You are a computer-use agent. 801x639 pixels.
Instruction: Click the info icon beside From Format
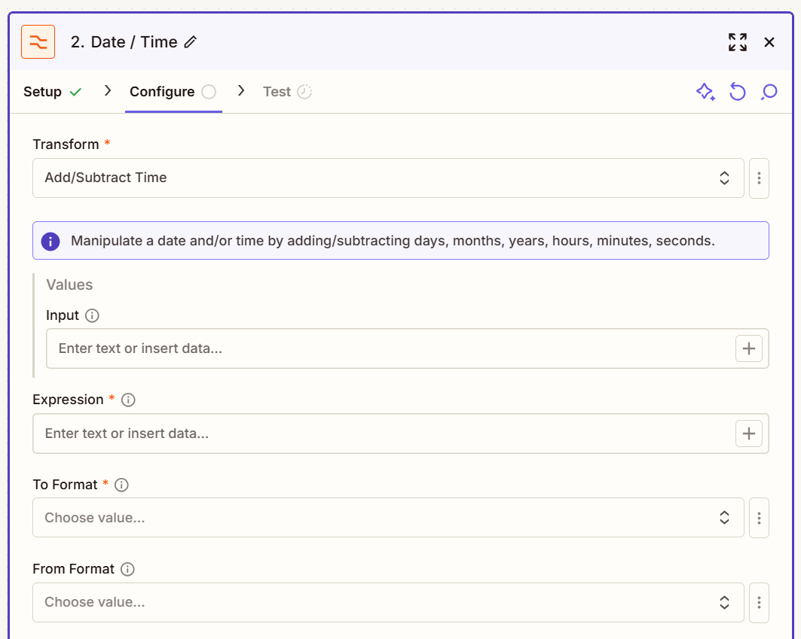[127, 569]
